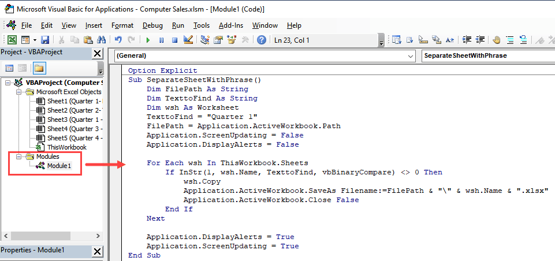Undo the last action
The width and height of the screenshot is (555, 261).
click(118, 40)
